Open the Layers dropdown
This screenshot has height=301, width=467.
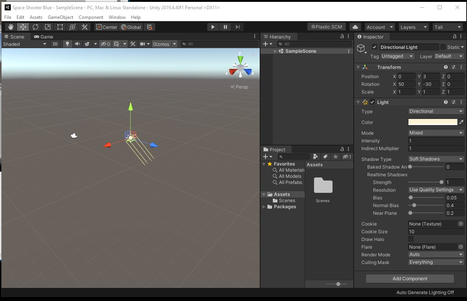click(x=413, y=27)
